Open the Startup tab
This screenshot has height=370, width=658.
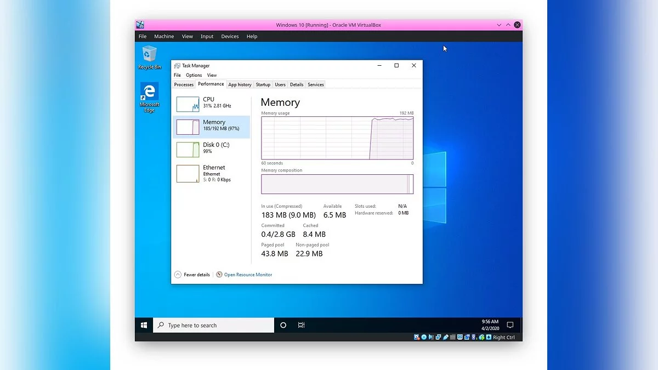coord(263,84)
